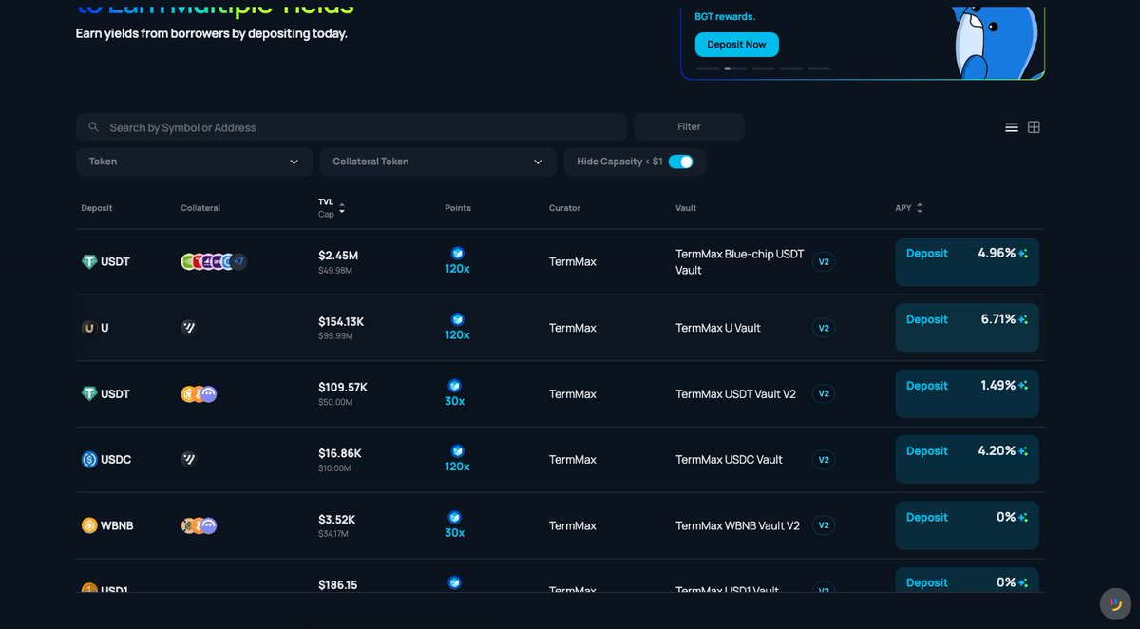Click V2 badge for TermMax USDC Vault
1140x629 pixels.
pyautogui.click(x=824, y=460)
